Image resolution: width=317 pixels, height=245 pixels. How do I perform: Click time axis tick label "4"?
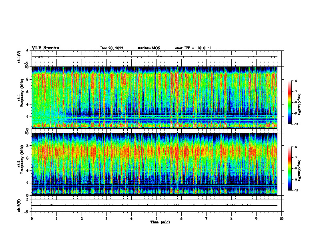pyautogui.click(x=132, y=219)
